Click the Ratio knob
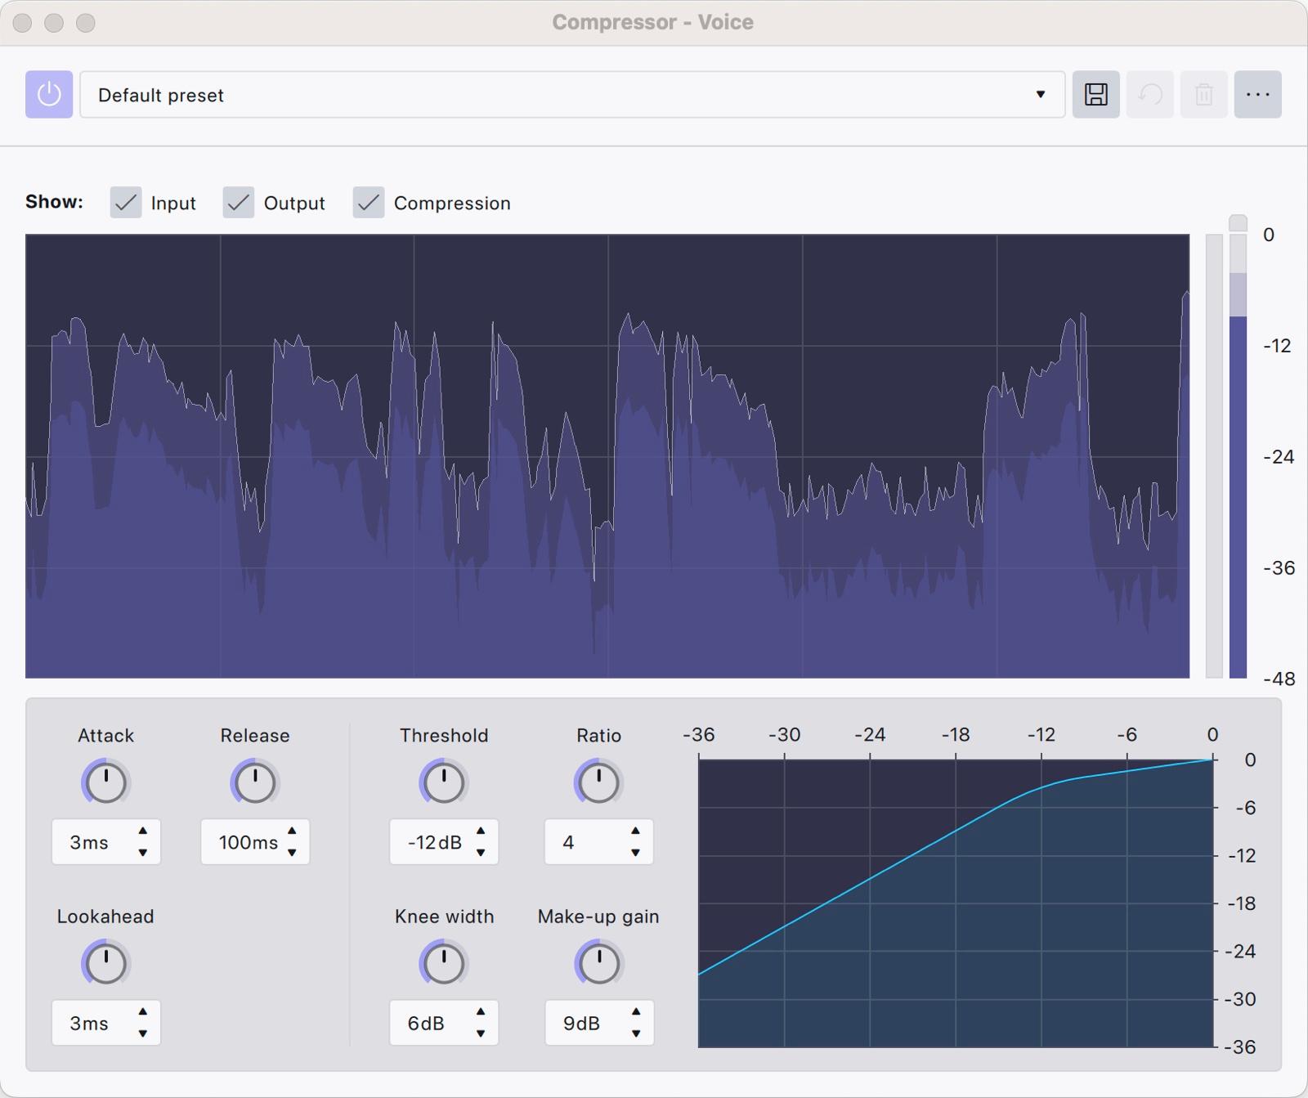This screenshot has height=1098, width=1308. click(x=598, y=782)
